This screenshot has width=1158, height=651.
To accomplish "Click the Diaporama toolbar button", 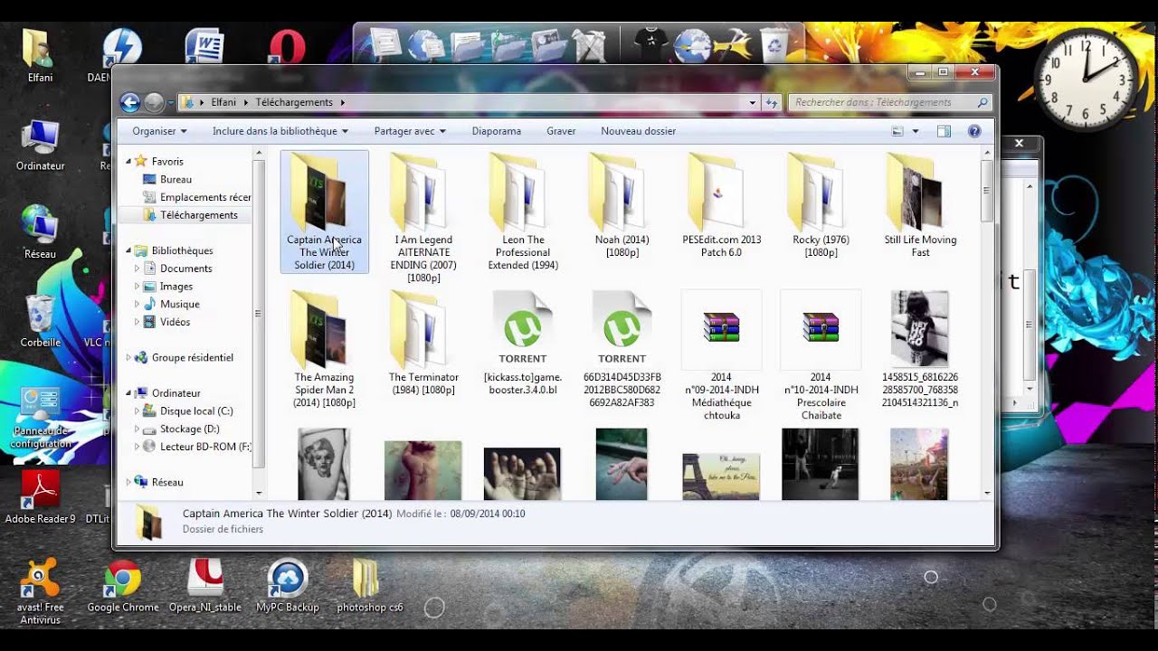I will (x=497, y=131).
